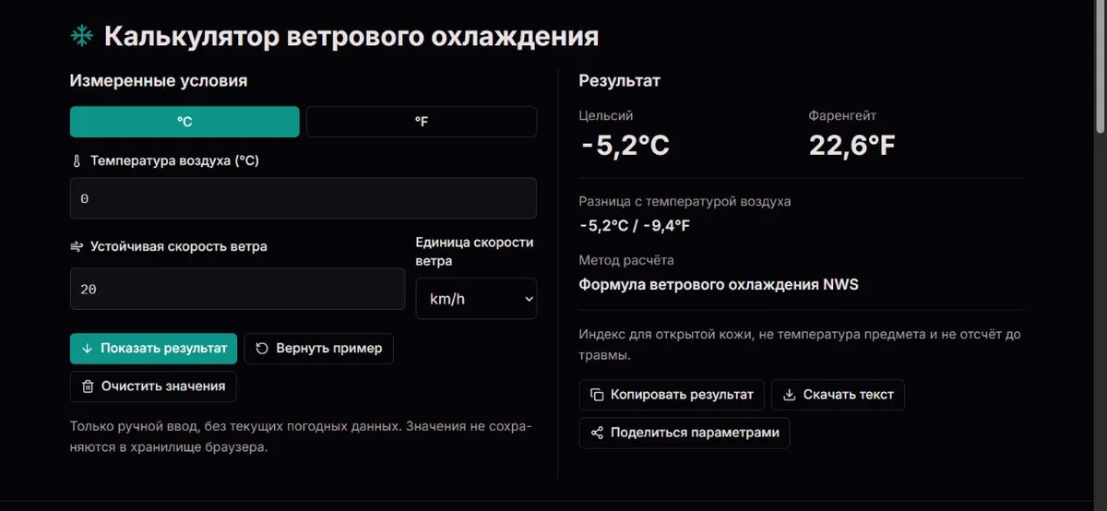This screenshot has height=511, width=1107.
Task: Click the wind icon next to Устойчивая скорость ветра
Action: [77, 246]
